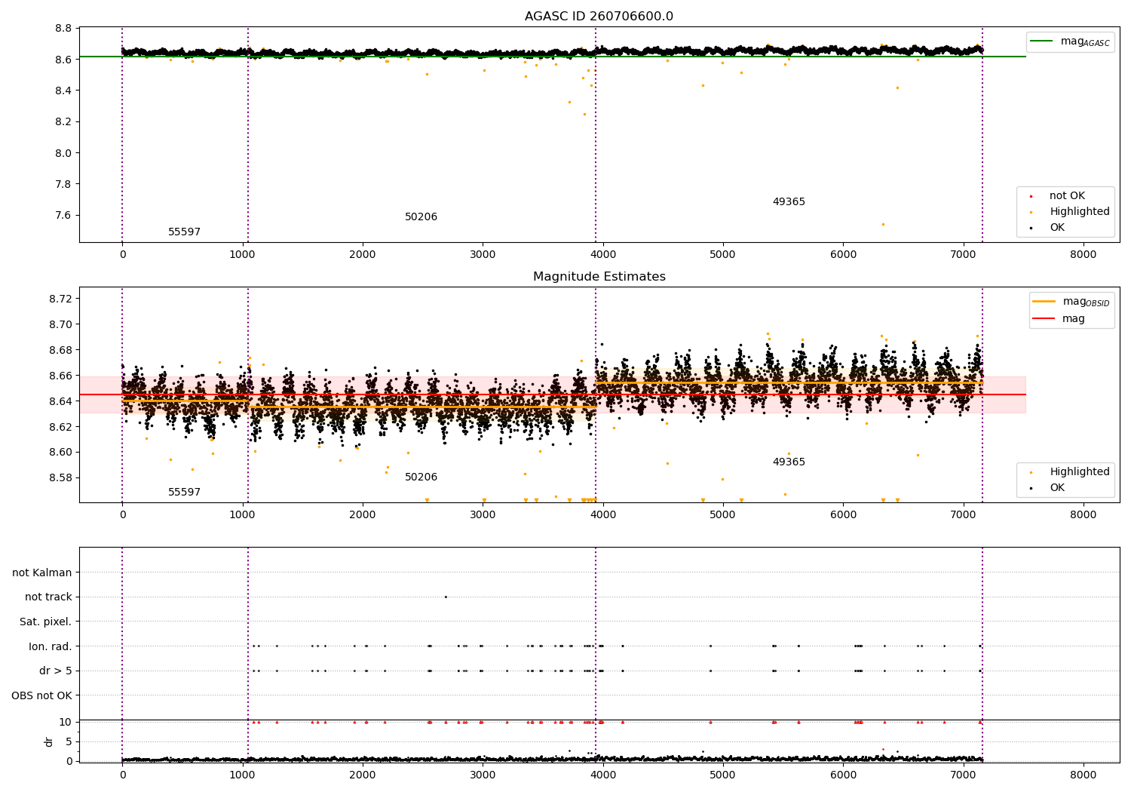Click y-axis tick '8.0' in top plot
1131x792 pixels.
pos(64,153)
